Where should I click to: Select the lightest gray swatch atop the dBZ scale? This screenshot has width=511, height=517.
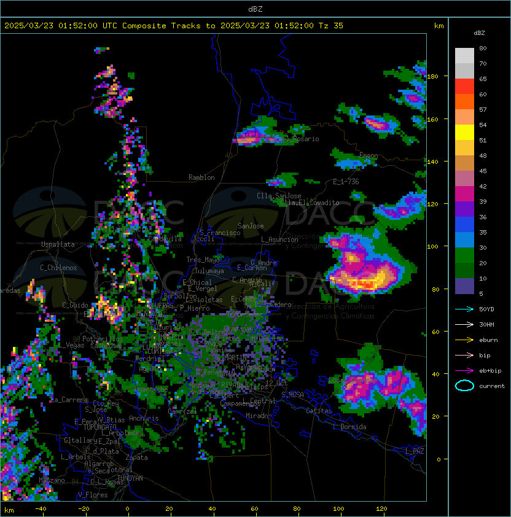point(464,56)
